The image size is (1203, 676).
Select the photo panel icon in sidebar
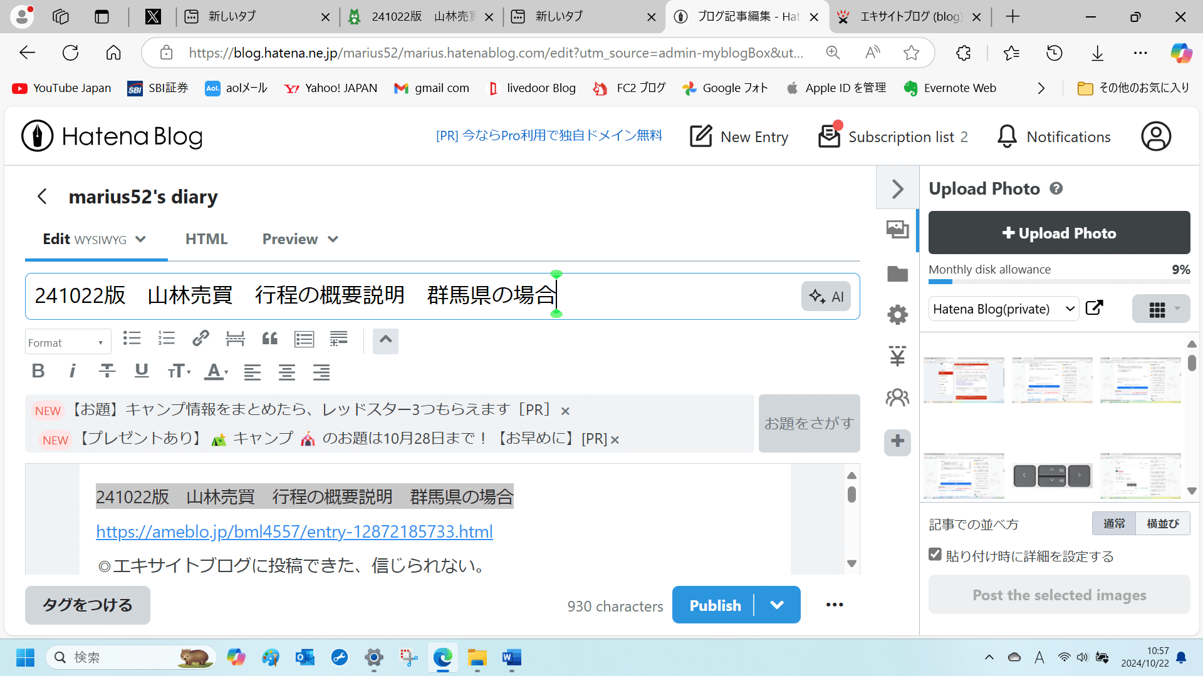coord(897,229)
